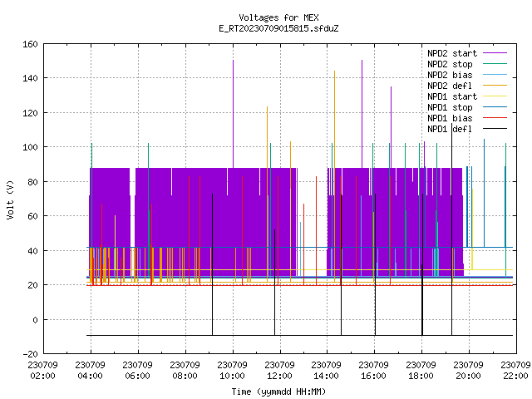Image resolution: width=532 pixels, height=399 pixels.
Task: Click the purple 150 V spike at 10:00
Action: pos(233,114)
